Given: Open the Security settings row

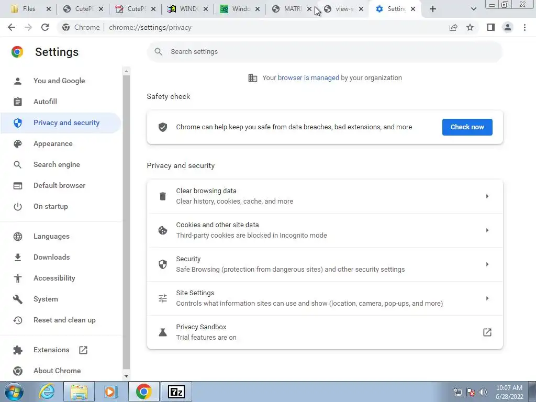Looking at the screenshot, I should point(325,264).
